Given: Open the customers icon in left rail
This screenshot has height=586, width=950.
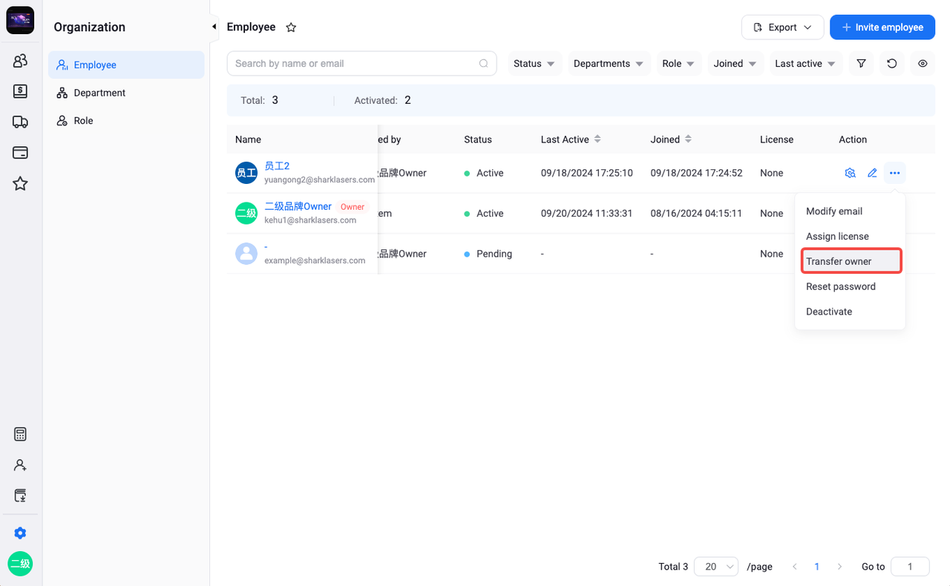Looking at the screenshot, I should tap(20, 61).
